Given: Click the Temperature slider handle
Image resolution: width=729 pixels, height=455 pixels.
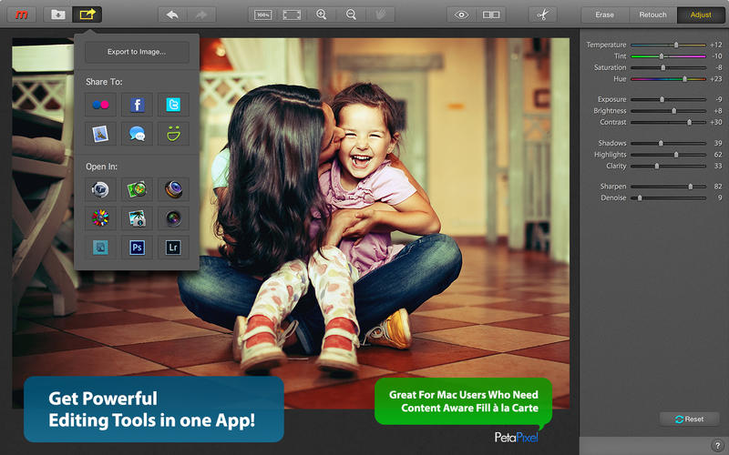Looking at the screenshot, I should (675, 45).
